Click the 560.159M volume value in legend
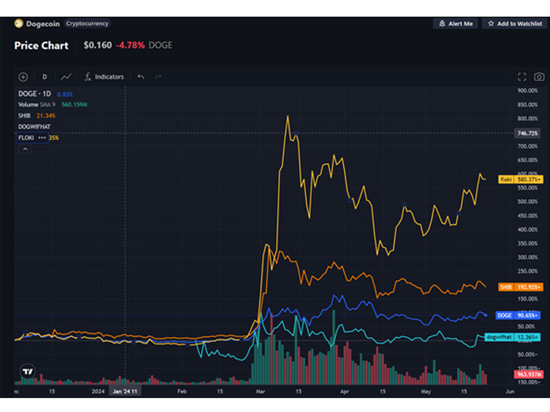This screenshot has width=550, height=412. [74, 105]
